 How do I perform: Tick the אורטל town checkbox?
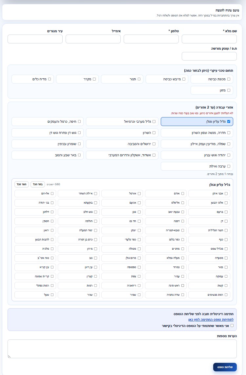pyautogui.click(x=139, y=194)
